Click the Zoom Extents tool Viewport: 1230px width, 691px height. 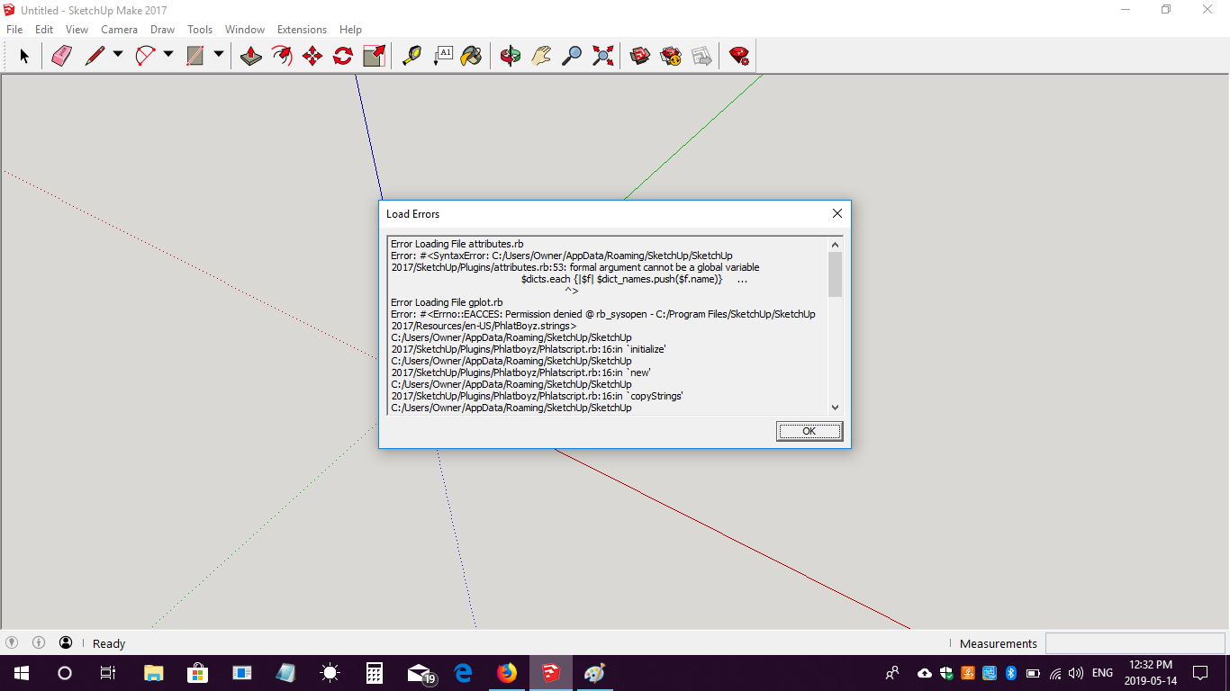pos(603,56)
